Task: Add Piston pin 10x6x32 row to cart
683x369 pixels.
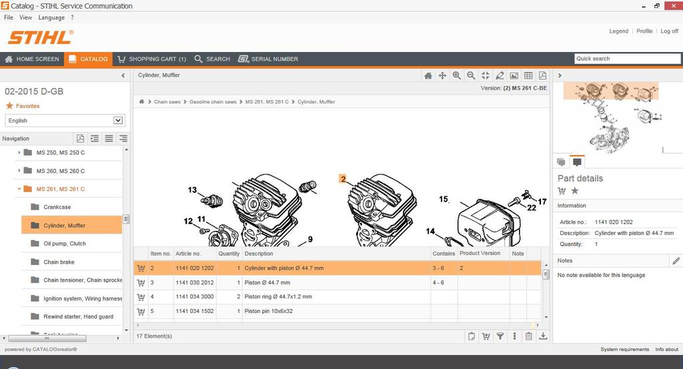Action: (x=141, y=312)
